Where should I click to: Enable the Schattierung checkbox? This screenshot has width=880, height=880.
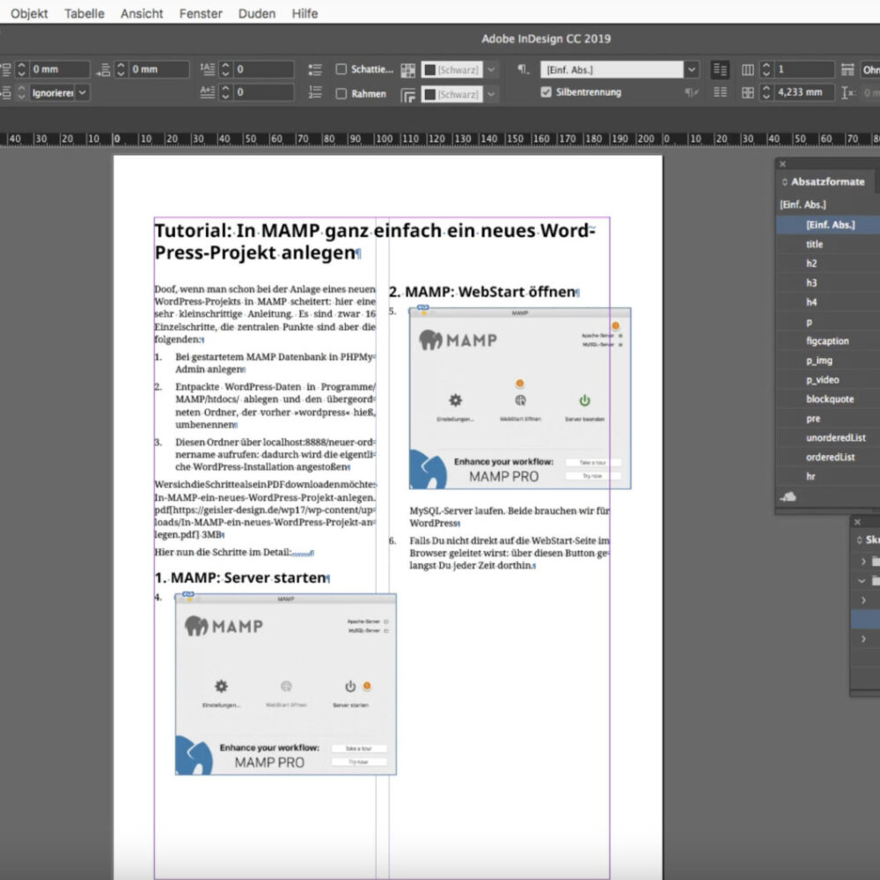coord(341,69)
